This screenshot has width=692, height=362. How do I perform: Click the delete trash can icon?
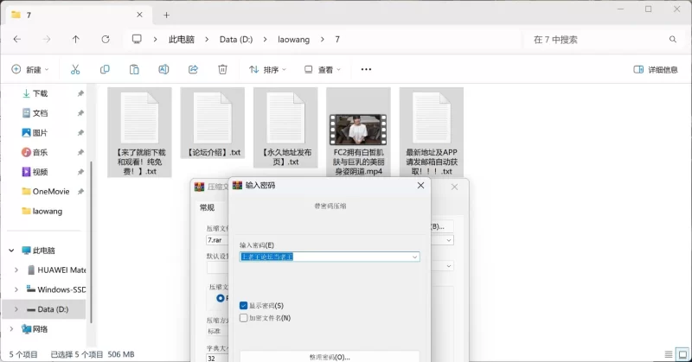tap(222, 69)
